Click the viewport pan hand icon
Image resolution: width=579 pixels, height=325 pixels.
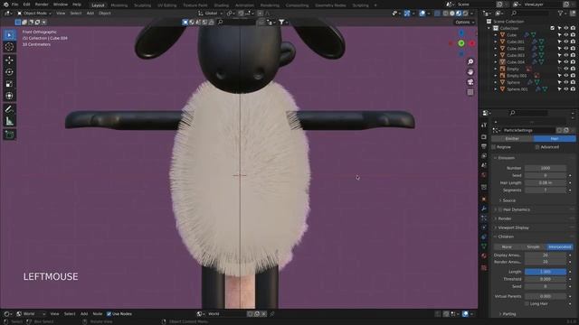470,72
